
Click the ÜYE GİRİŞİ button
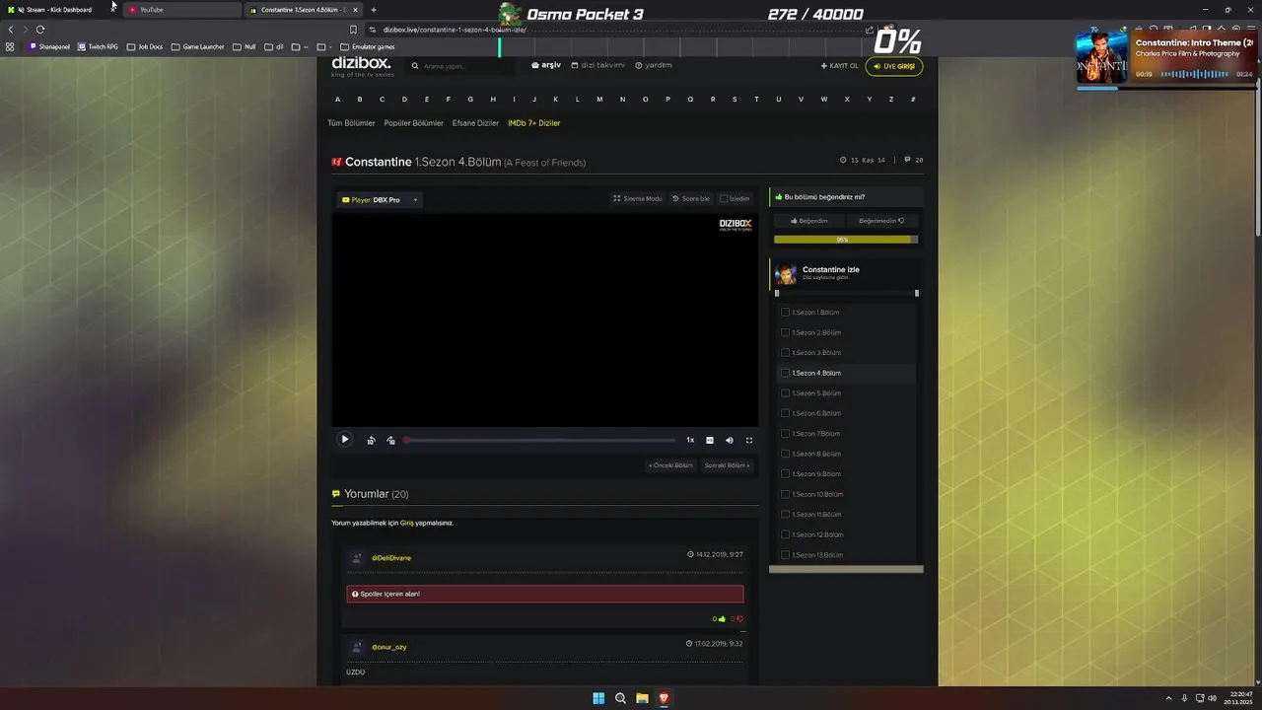click(894, 66)
